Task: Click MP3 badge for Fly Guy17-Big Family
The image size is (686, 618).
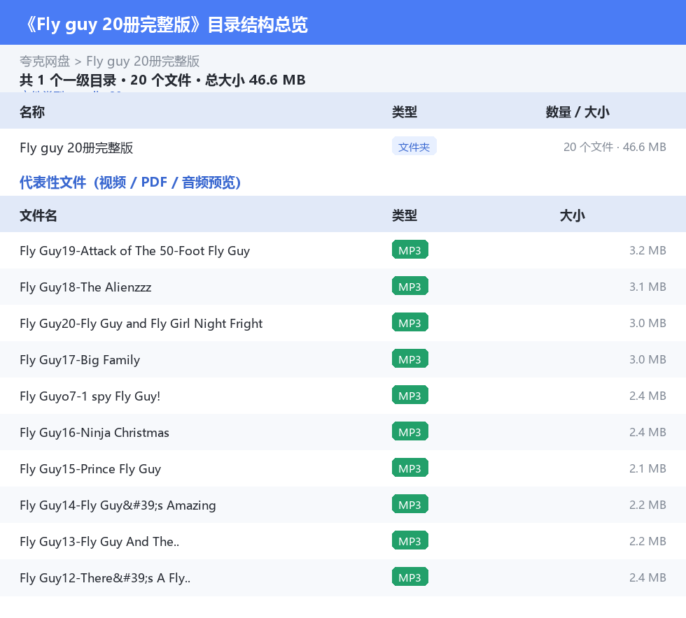Action: pos(410,359)
